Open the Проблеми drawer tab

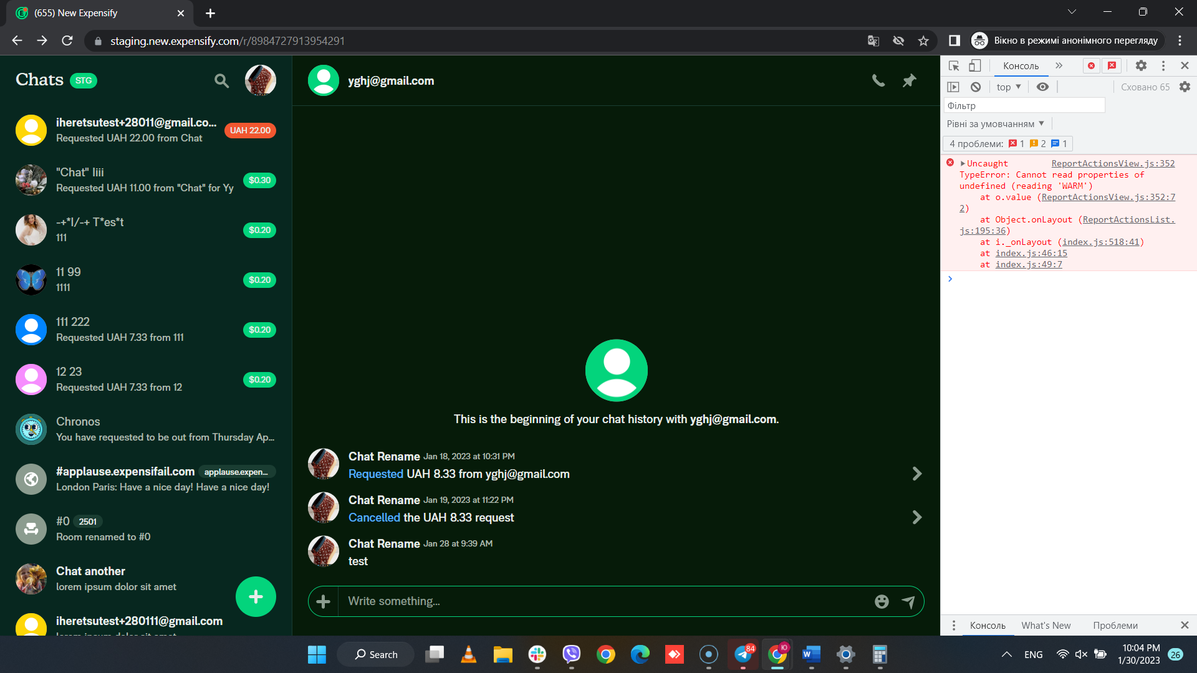1115,626
